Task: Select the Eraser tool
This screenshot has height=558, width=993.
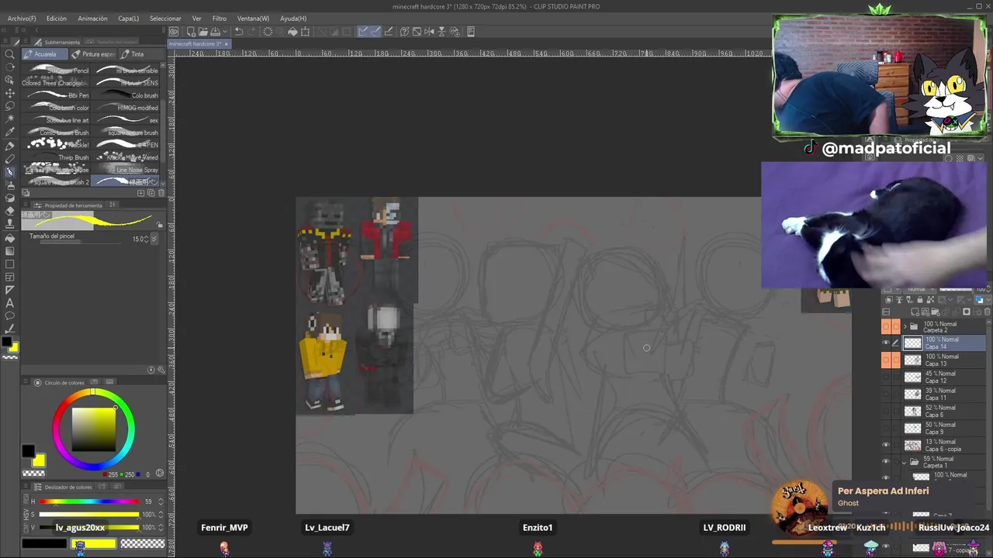Action: tap(10, 211)
